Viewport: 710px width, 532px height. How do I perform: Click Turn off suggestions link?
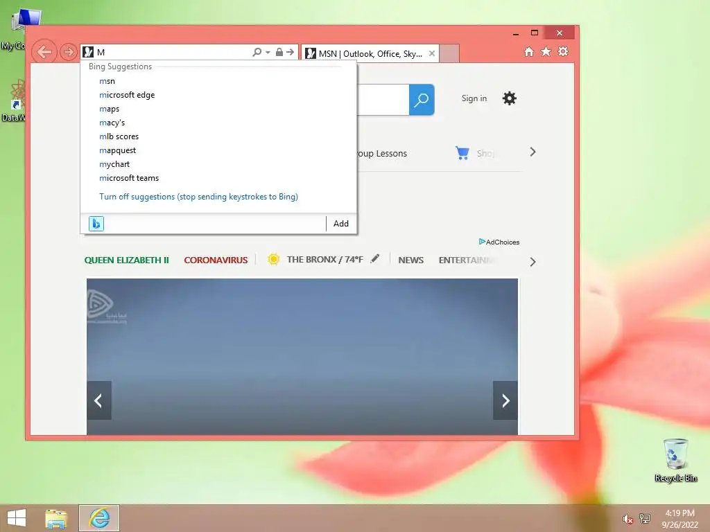click(198, 197)
